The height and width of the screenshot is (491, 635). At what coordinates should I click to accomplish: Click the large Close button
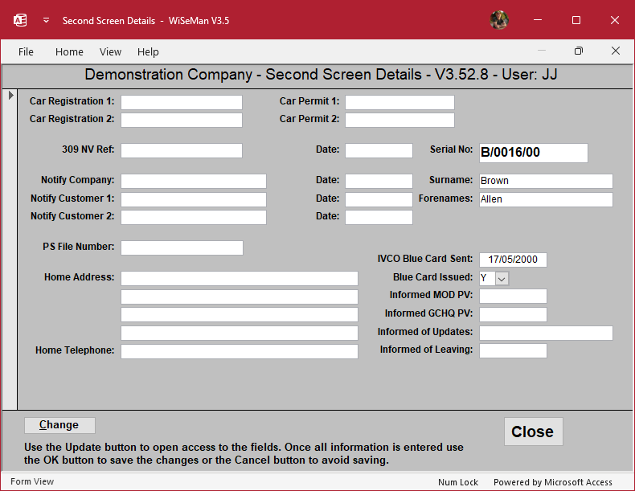(x=533, y=432)
